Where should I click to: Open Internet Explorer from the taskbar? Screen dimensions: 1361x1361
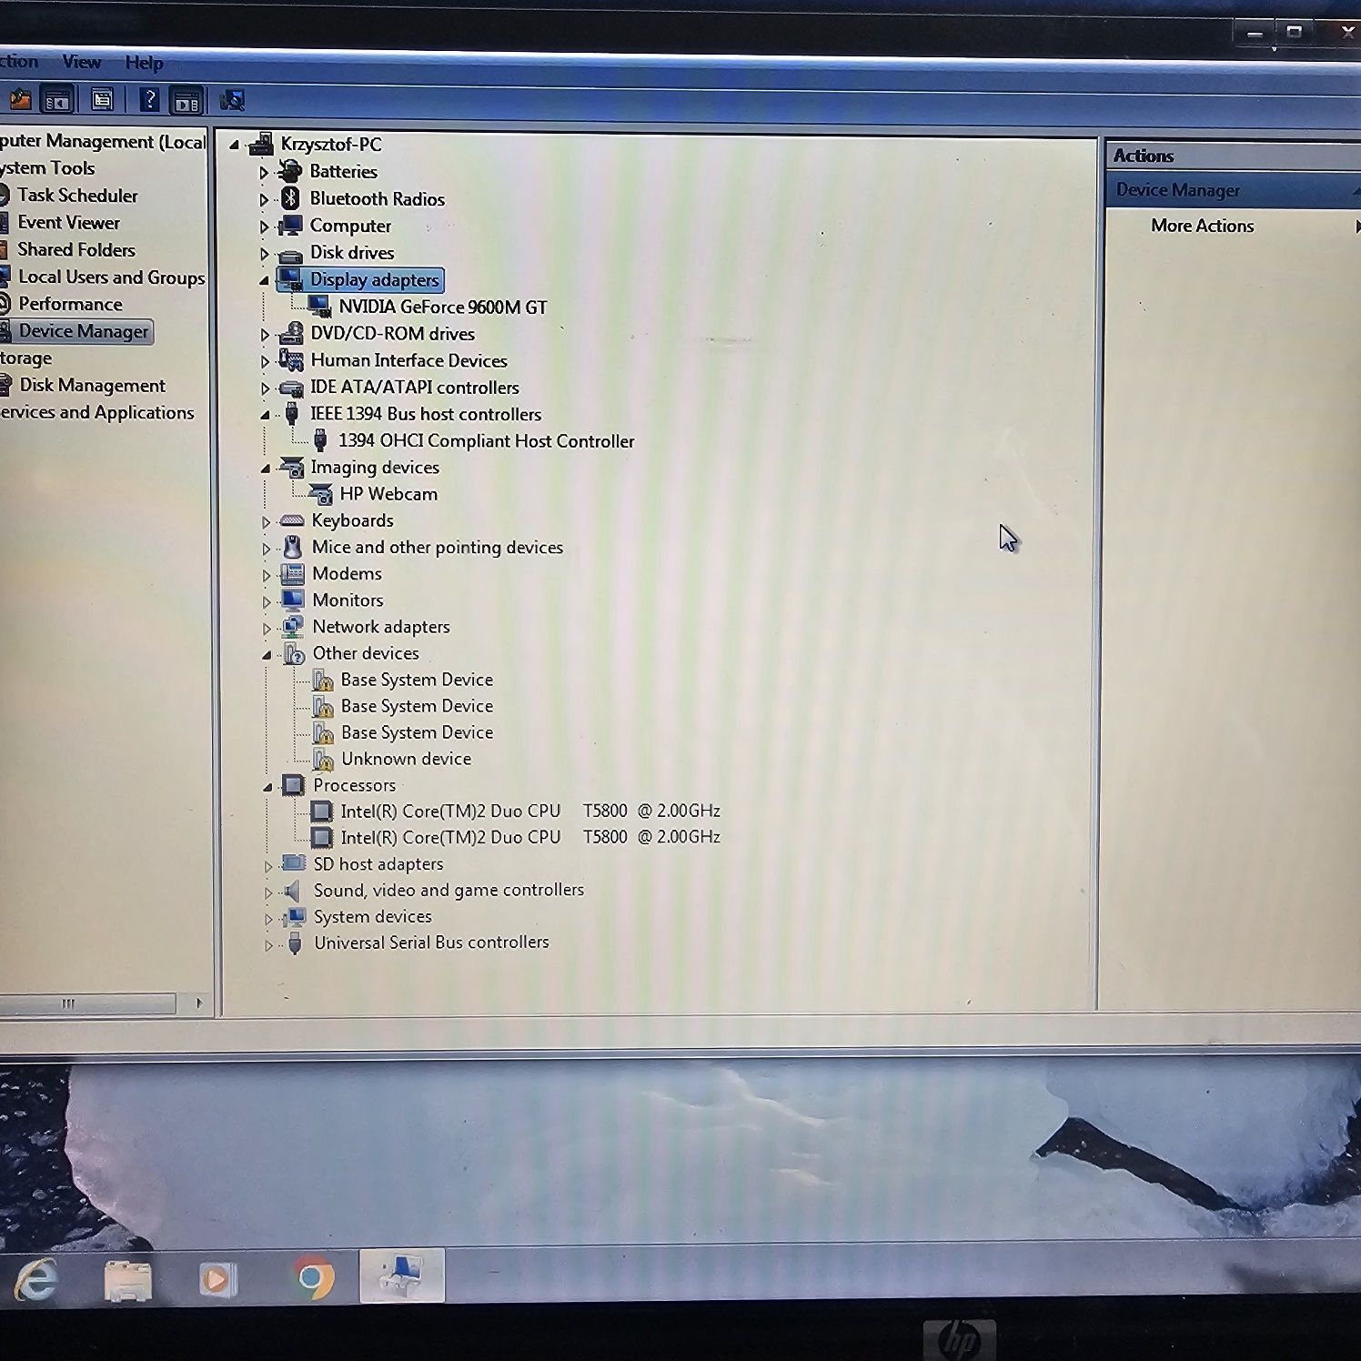coord(36,1278)
